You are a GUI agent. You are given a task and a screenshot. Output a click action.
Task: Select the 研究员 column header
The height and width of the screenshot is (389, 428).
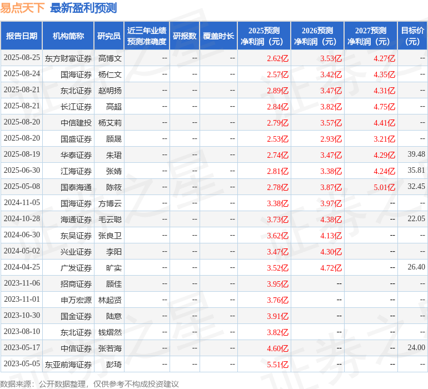point(109,36)
